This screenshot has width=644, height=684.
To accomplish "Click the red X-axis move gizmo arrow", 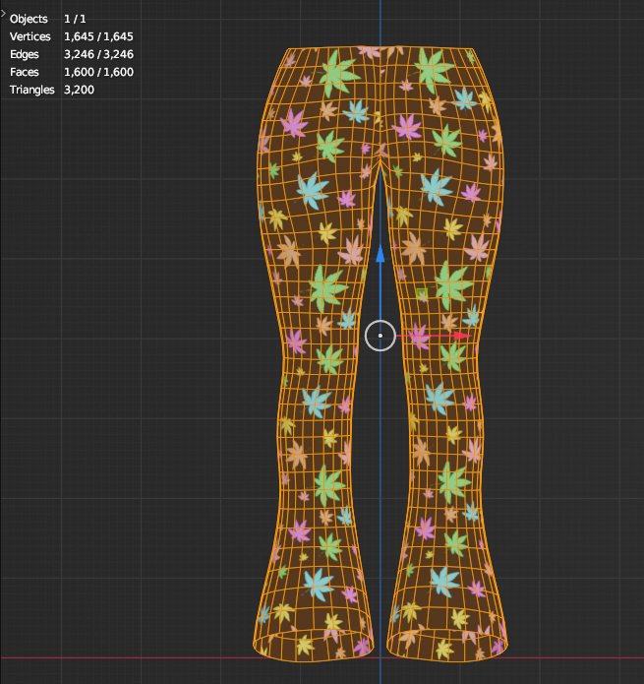I will point(462,336).
